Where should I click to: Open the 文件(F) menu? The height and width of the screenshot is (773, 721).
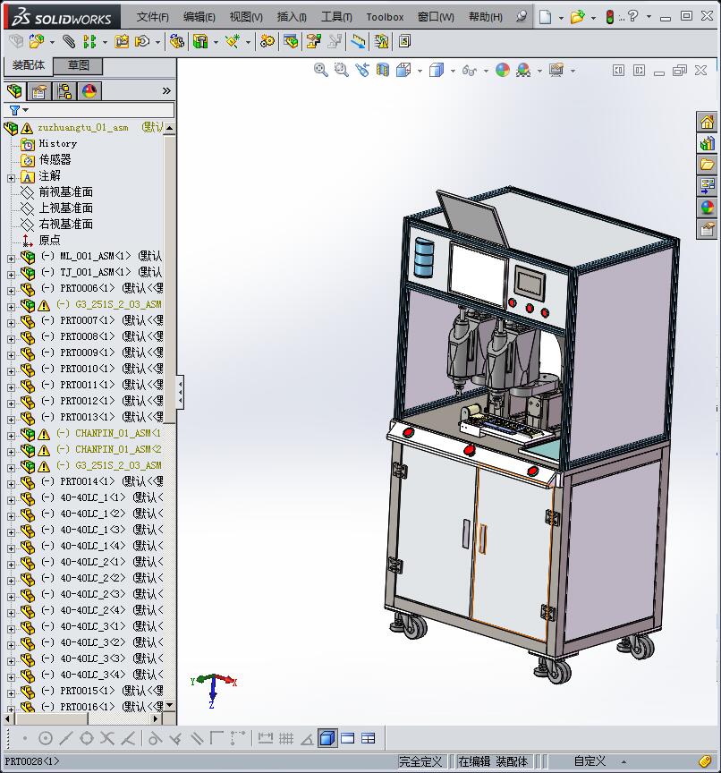click(153, 17)
